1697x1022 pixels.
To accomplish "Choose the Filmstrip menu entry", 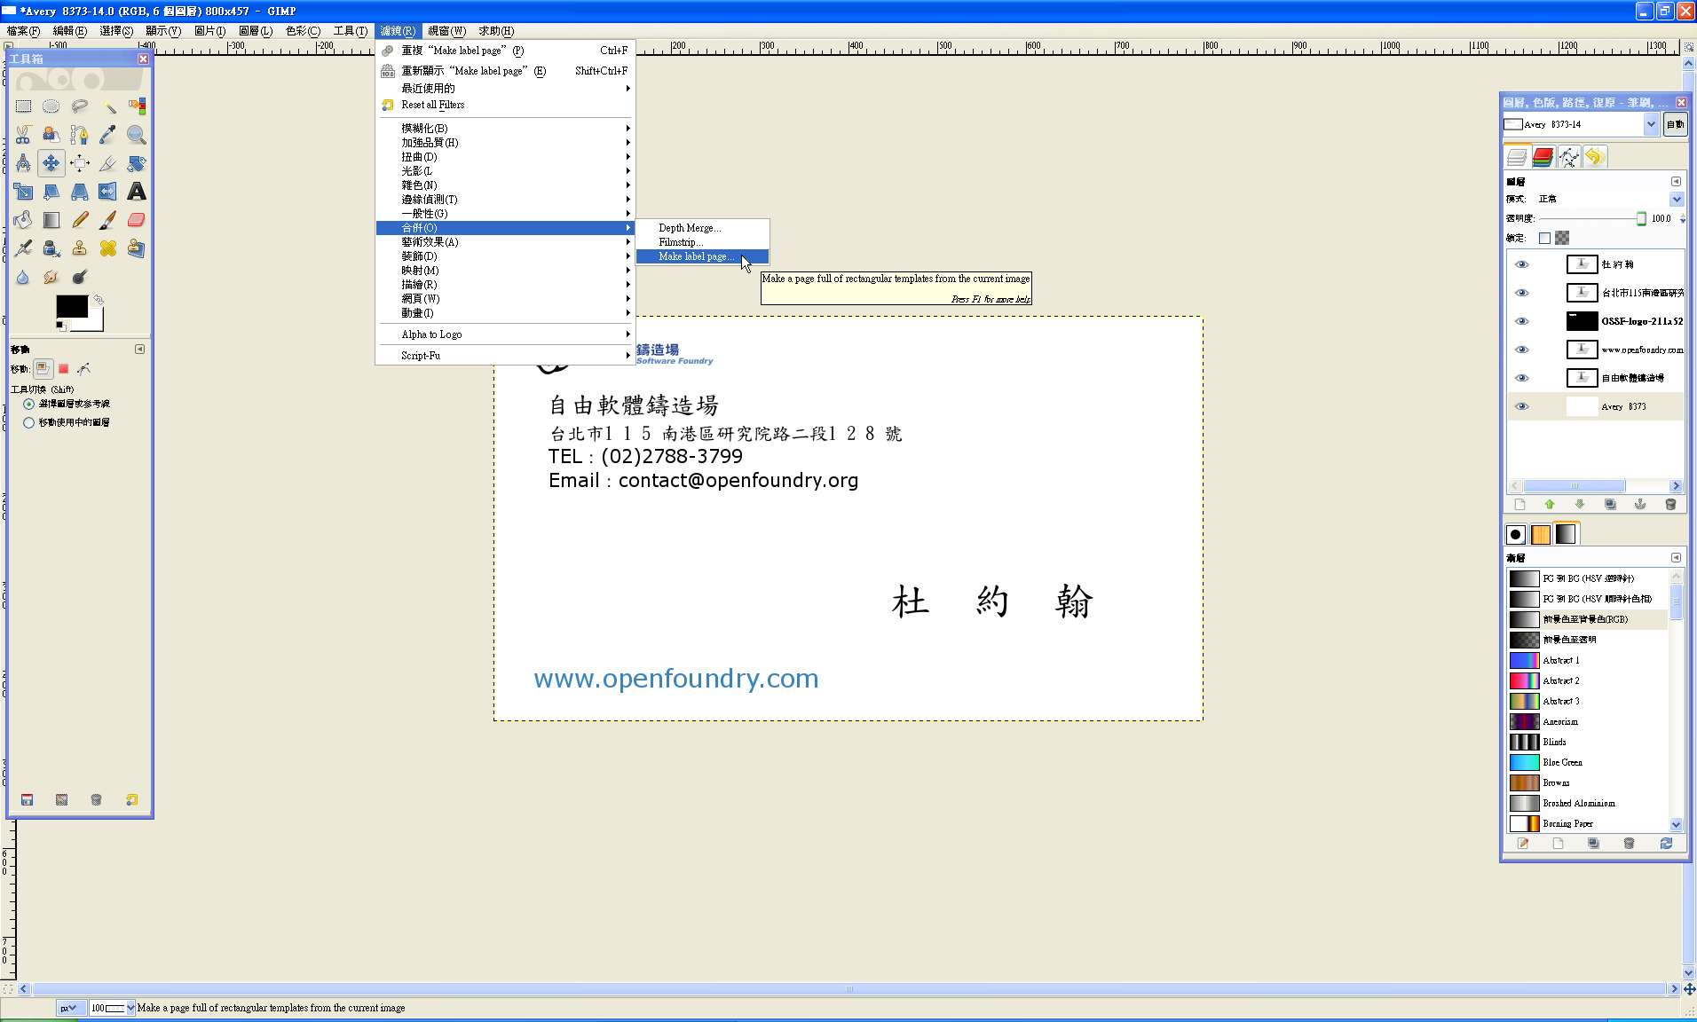I will pos(702,242).
